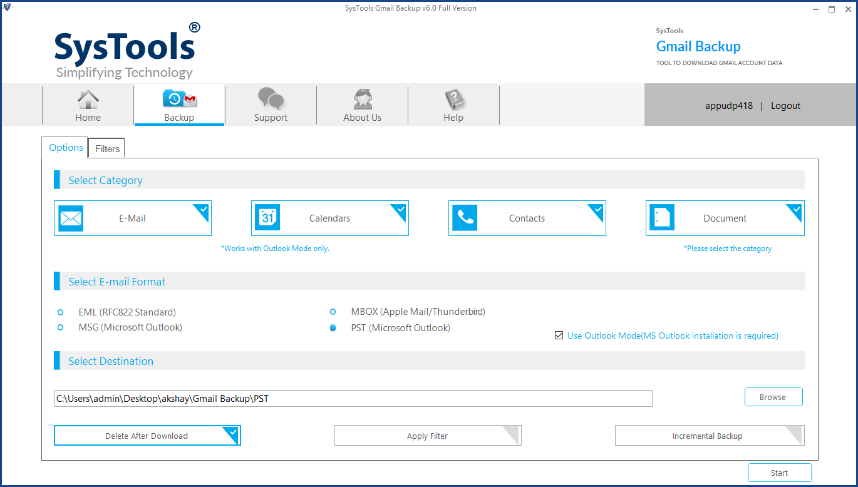Image resolution: width=858 pixels, height=487 pixels.
Task: Click the Select Category heading
Action: tap(105, 180)
